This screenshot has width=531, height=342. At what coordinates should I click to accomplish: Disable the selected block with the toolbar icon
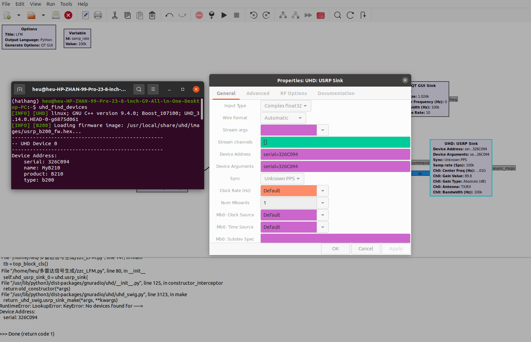coord(295,15)
